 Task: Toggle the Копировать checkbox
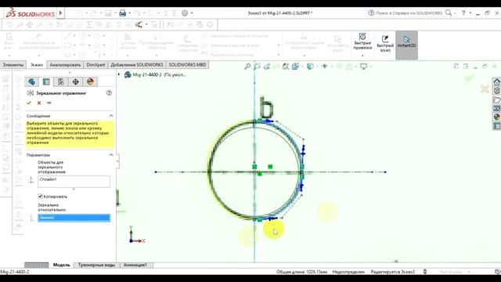[x=40, y=197]
